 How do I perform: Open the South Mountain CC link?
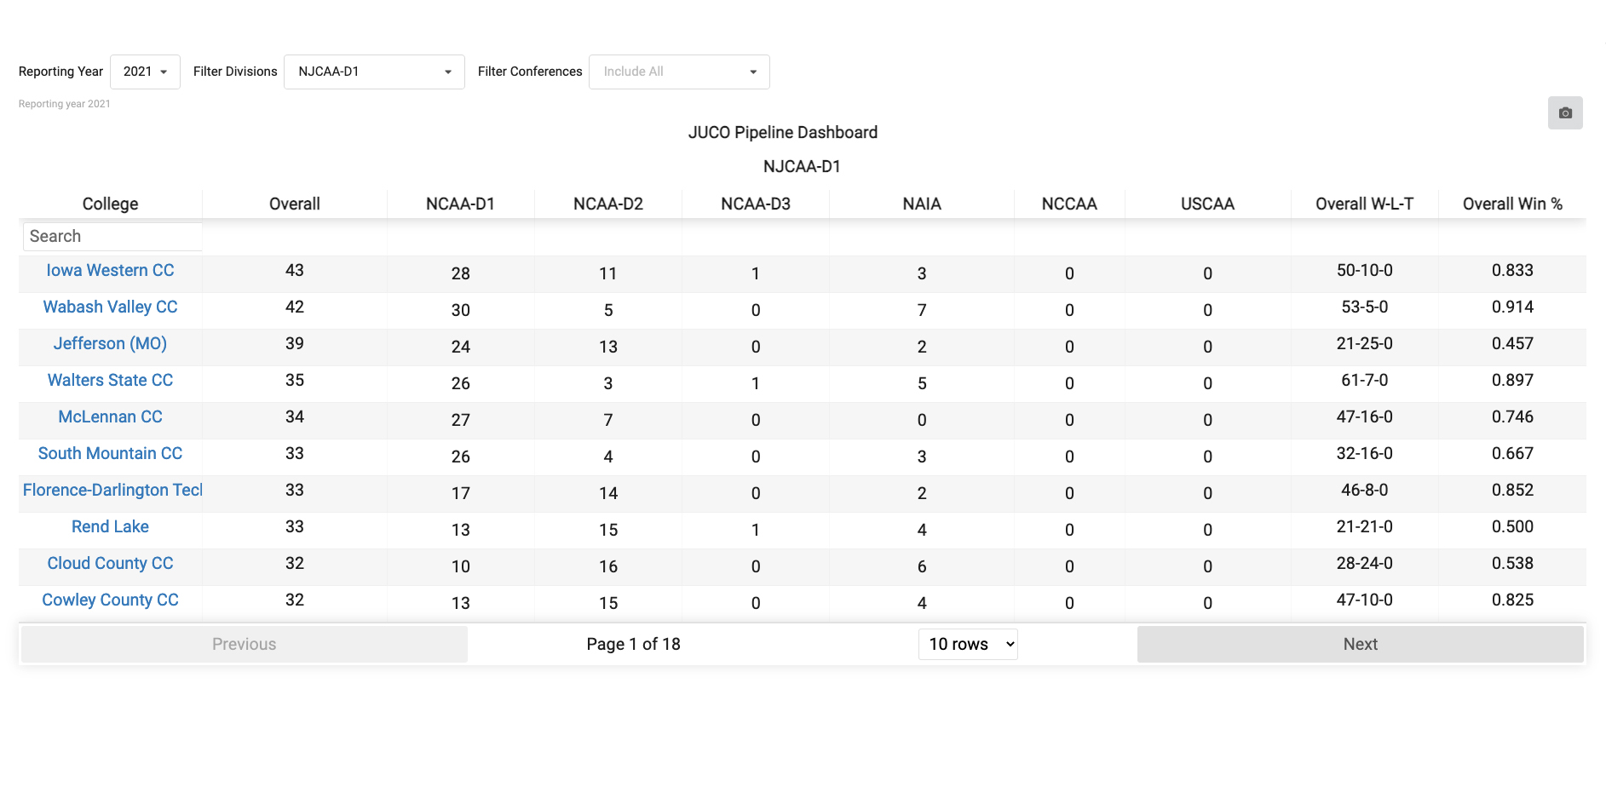coord(110,453)
